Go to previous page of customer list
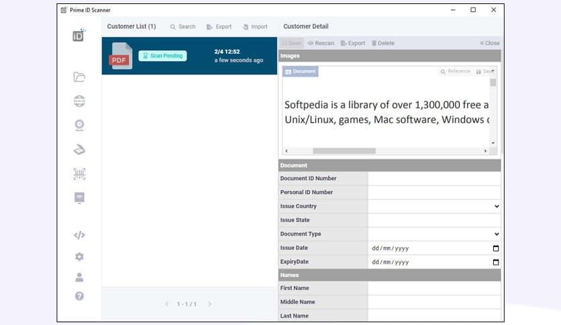The height and width of the screenshot is (325, 561). click(x=166, y=304)
